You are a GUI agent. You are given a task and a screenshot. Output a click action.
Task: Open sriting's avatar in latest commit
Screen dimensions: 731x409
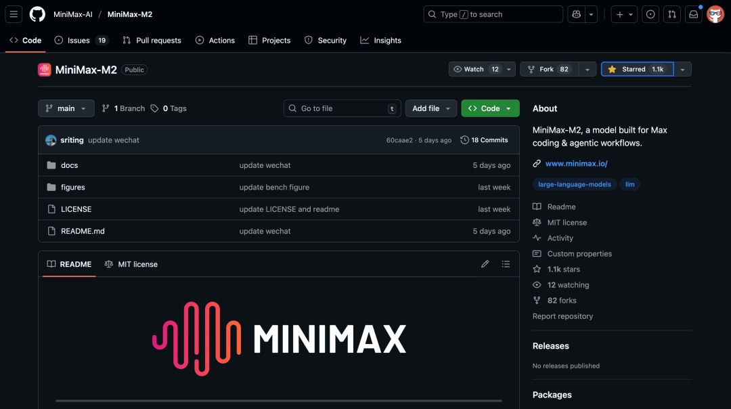point(51,140)
